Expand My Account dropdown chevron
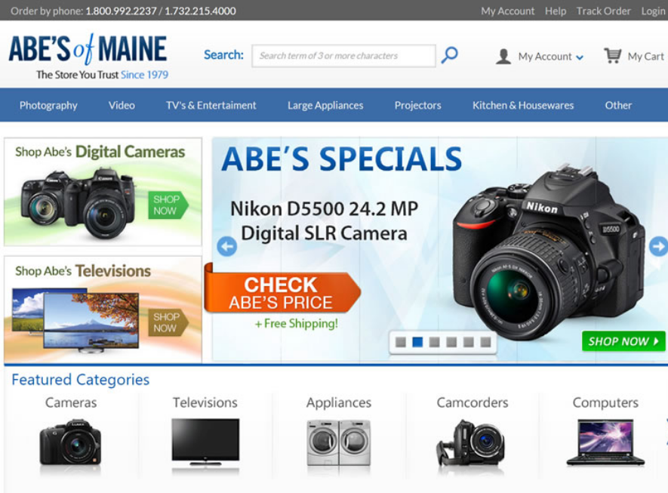Image resolution: width=668 pixels, height=493 pixels. [580, 57]
